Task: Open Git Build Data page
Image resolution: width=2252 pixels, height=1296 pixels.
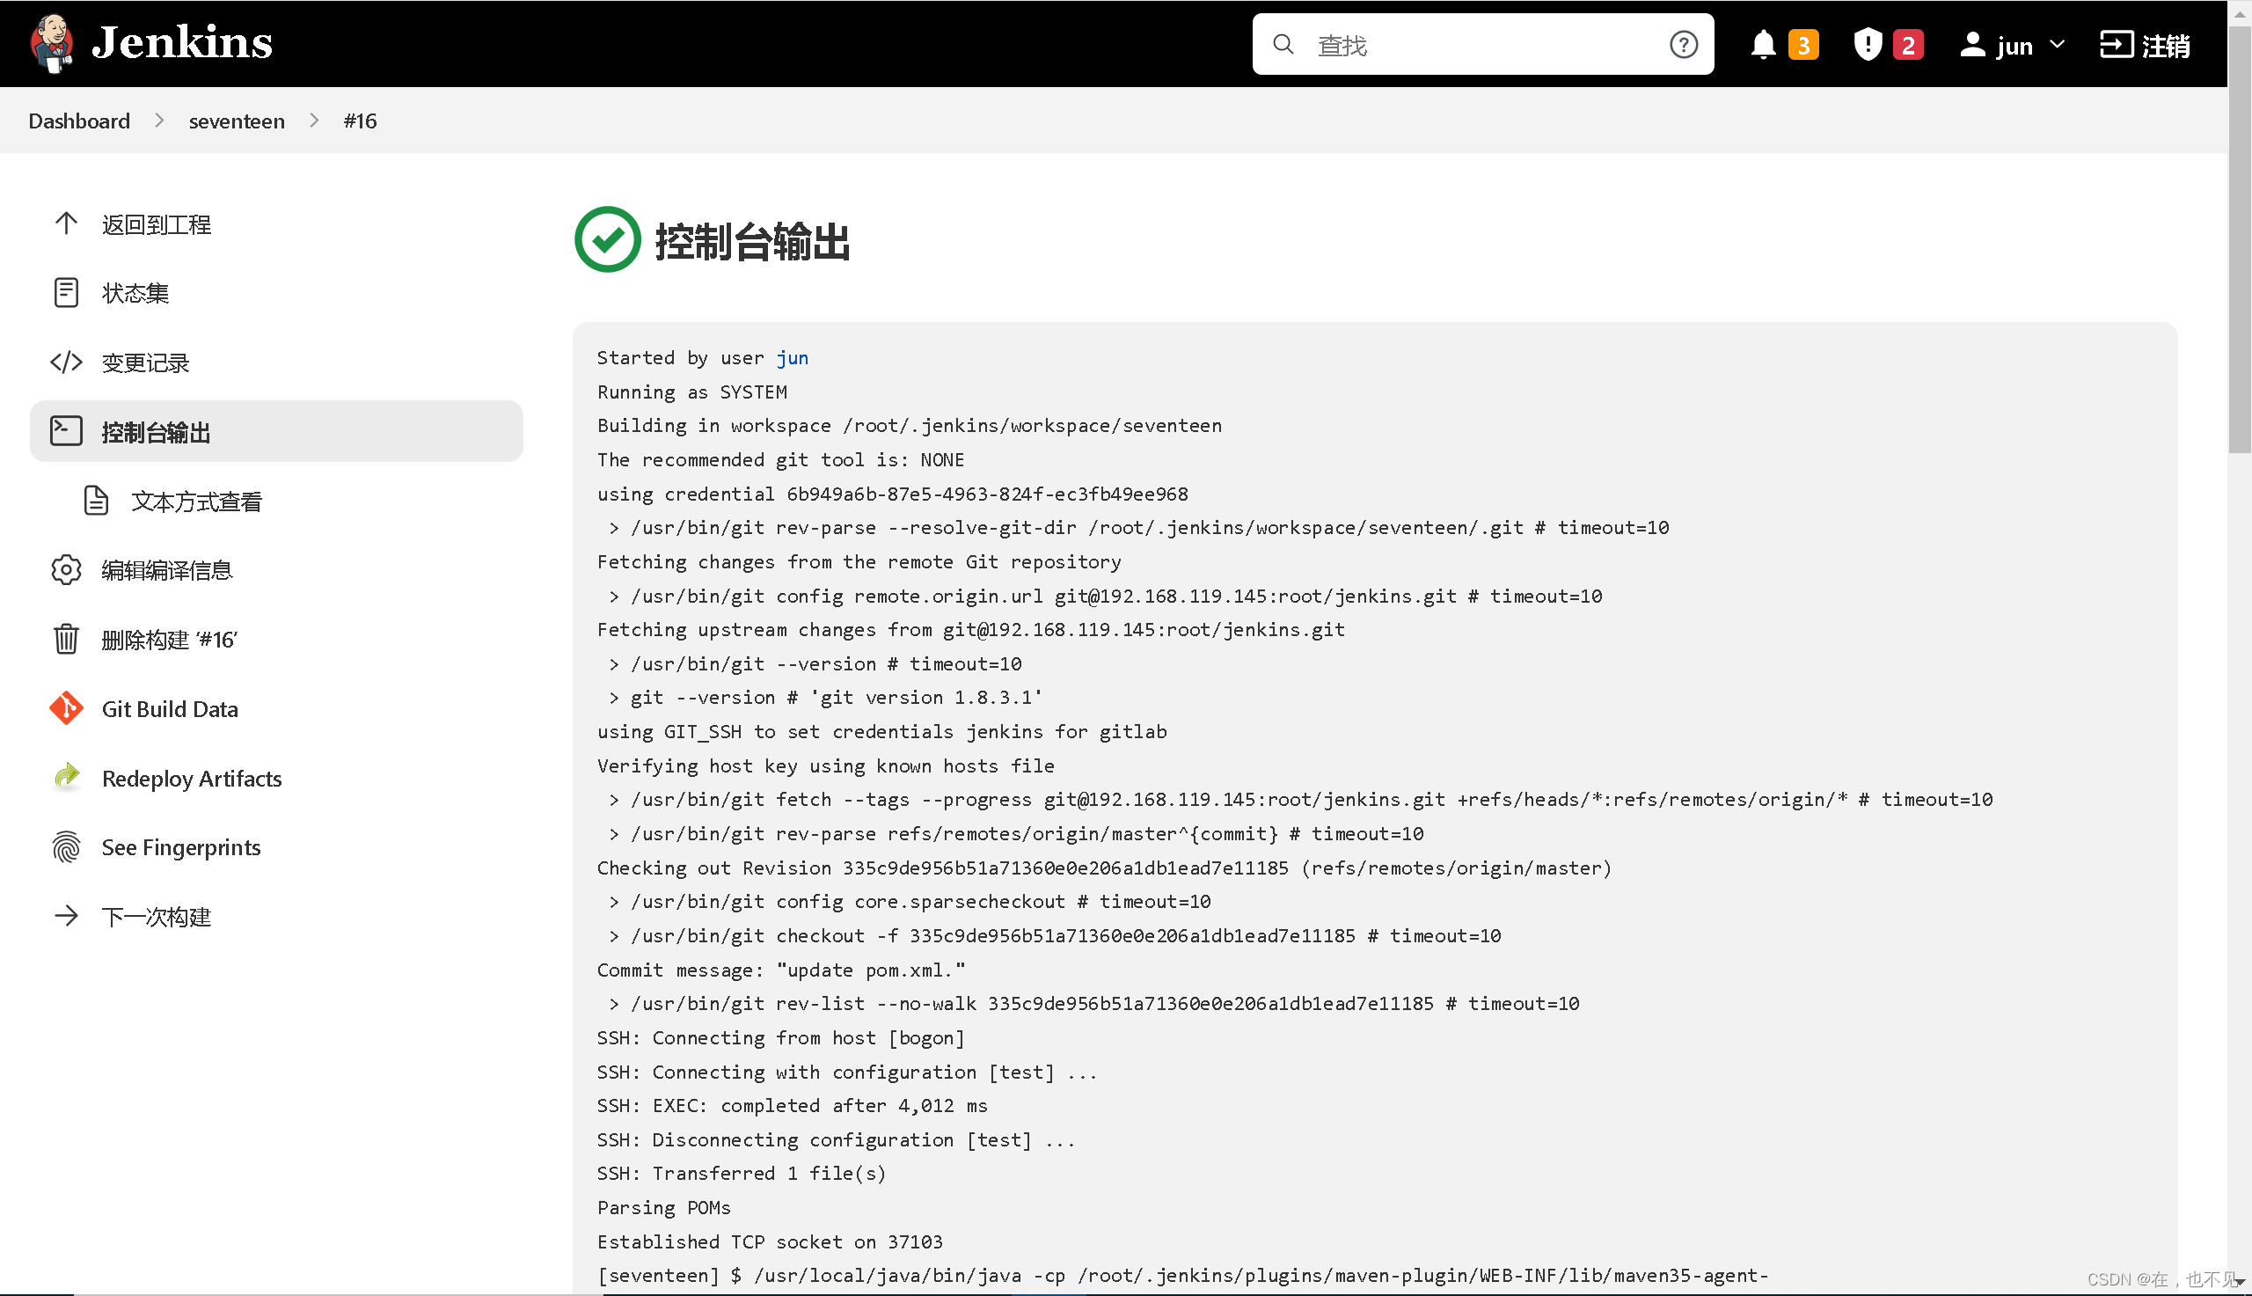Action: tap(169, 709)
